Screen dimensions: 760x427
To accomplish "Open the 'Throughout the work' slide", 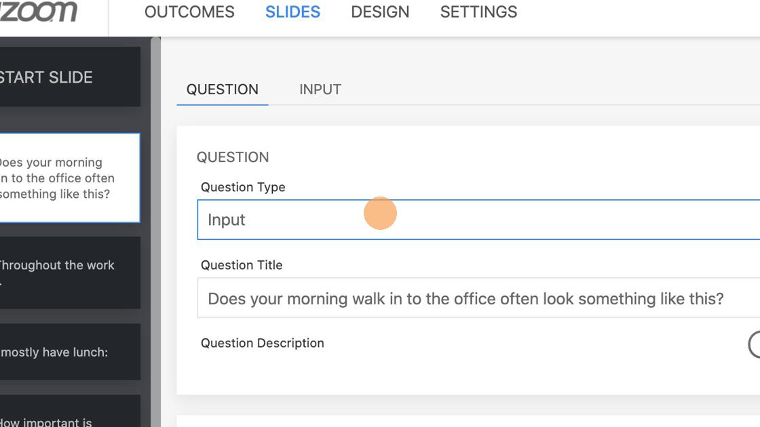I will tap(68, 272).
